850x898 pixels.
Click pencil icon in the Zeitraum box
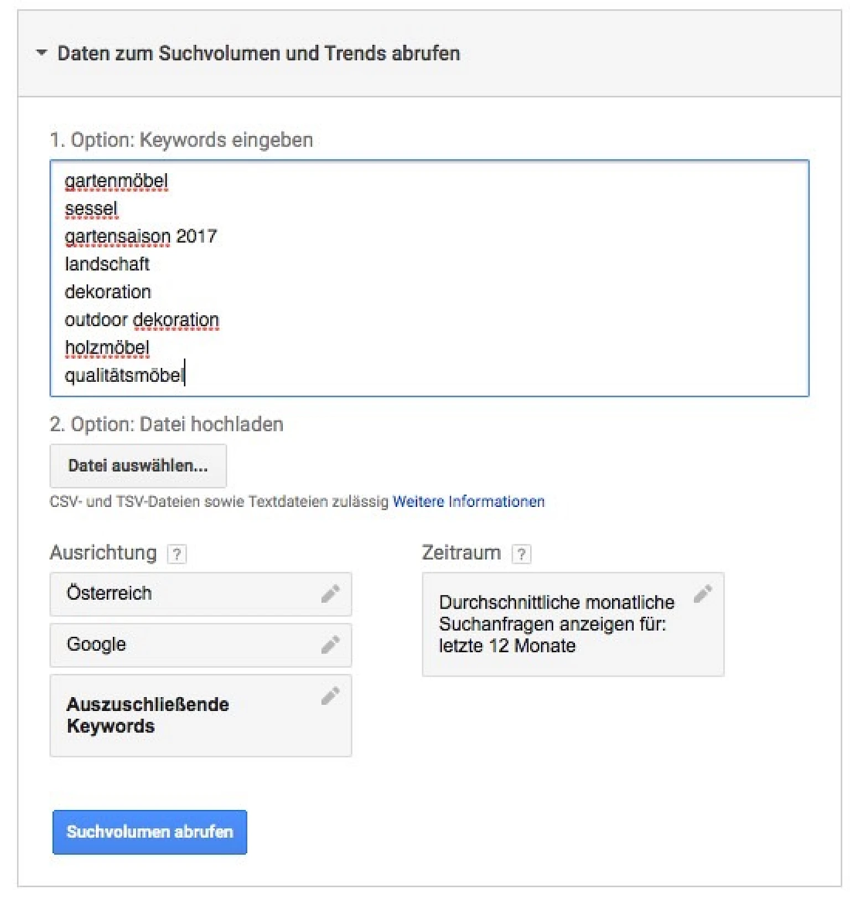coord(703,594)
